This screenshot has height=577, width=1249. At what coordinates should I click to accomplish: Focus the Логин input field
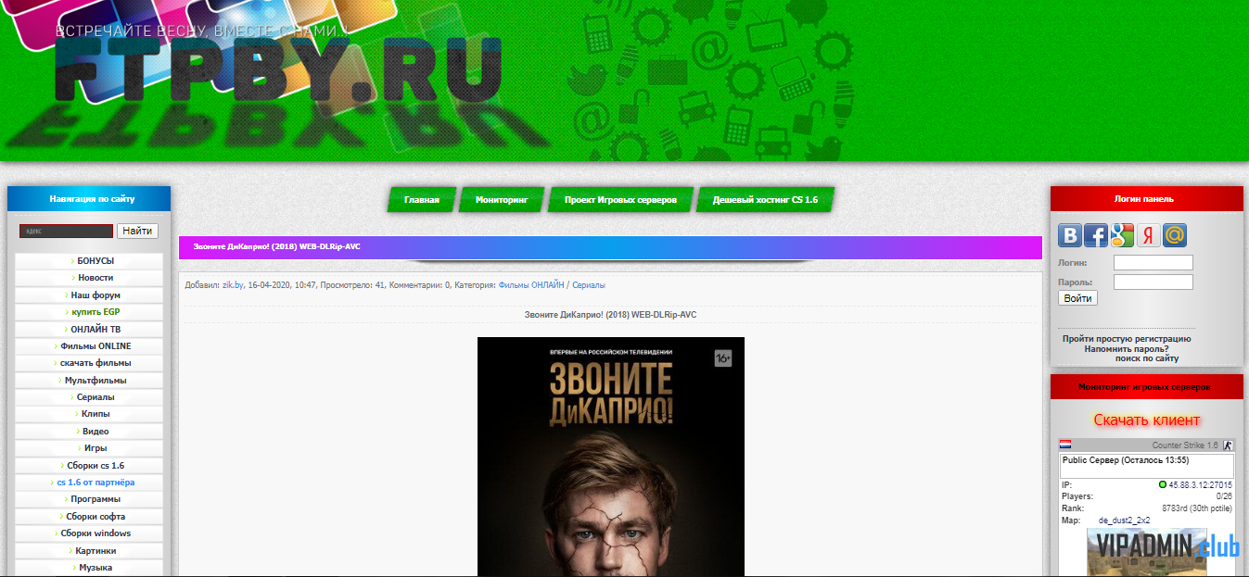coord(1153,263)
